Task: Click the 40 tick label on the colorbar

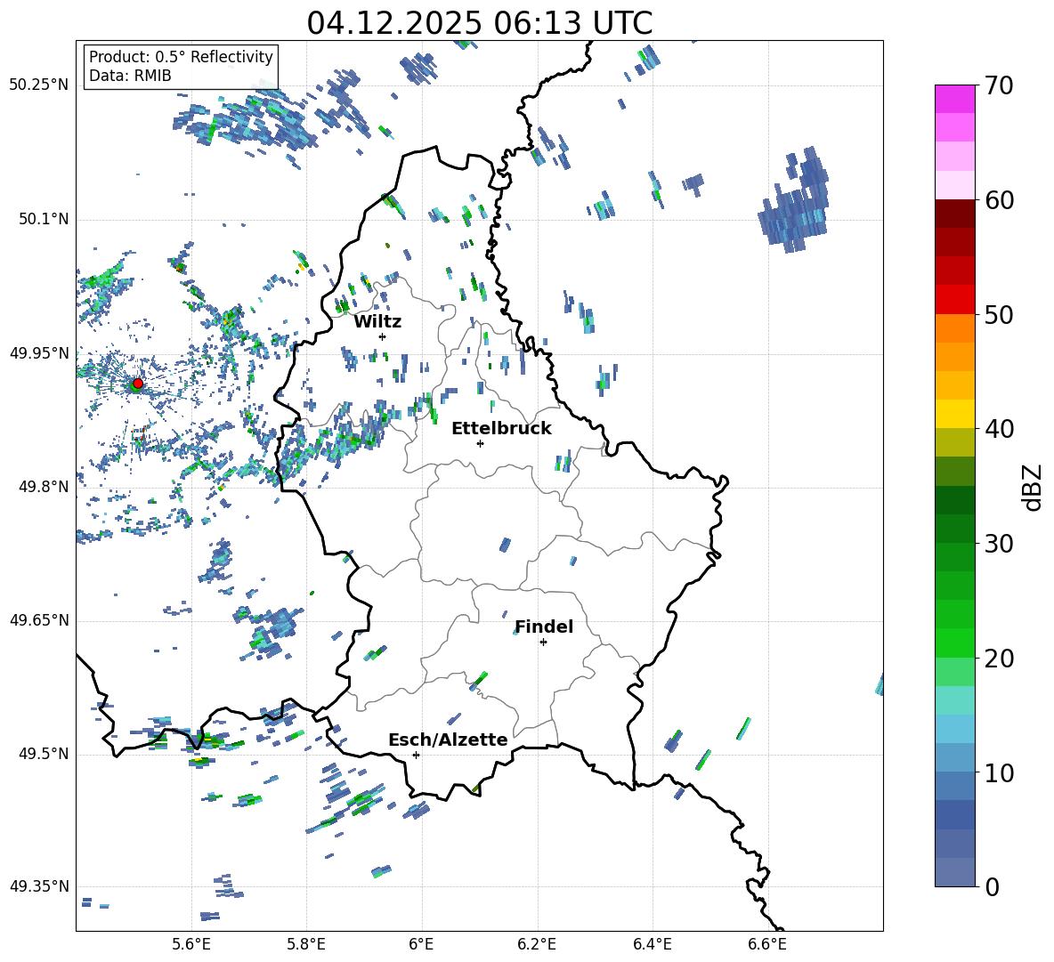Action: point(999,429)
